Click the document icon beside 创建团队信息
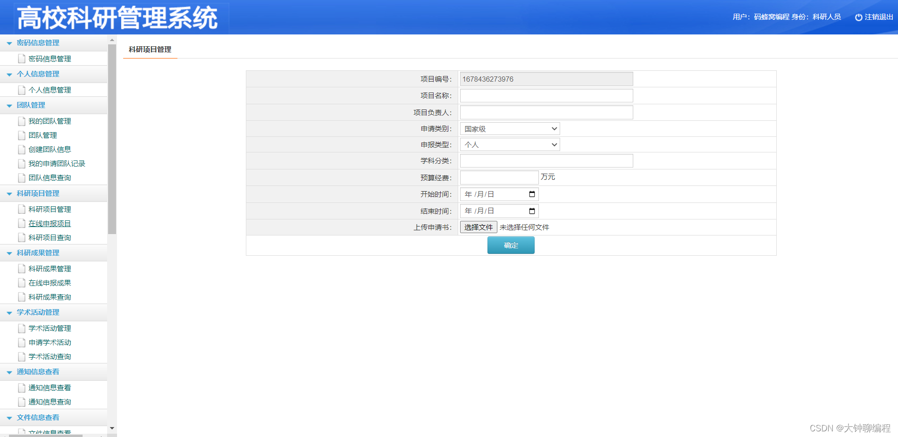898x437 pixels. [x=22, y=149]
